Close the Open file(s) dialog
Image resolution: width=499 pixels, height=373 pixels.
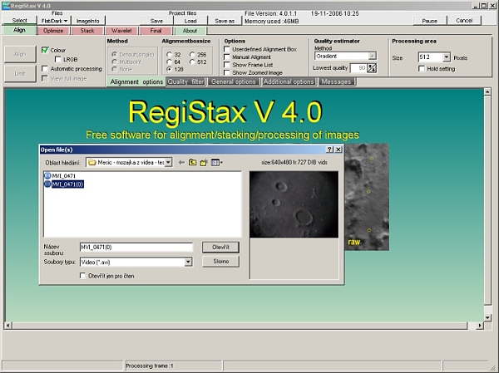[x=338, y=150]
